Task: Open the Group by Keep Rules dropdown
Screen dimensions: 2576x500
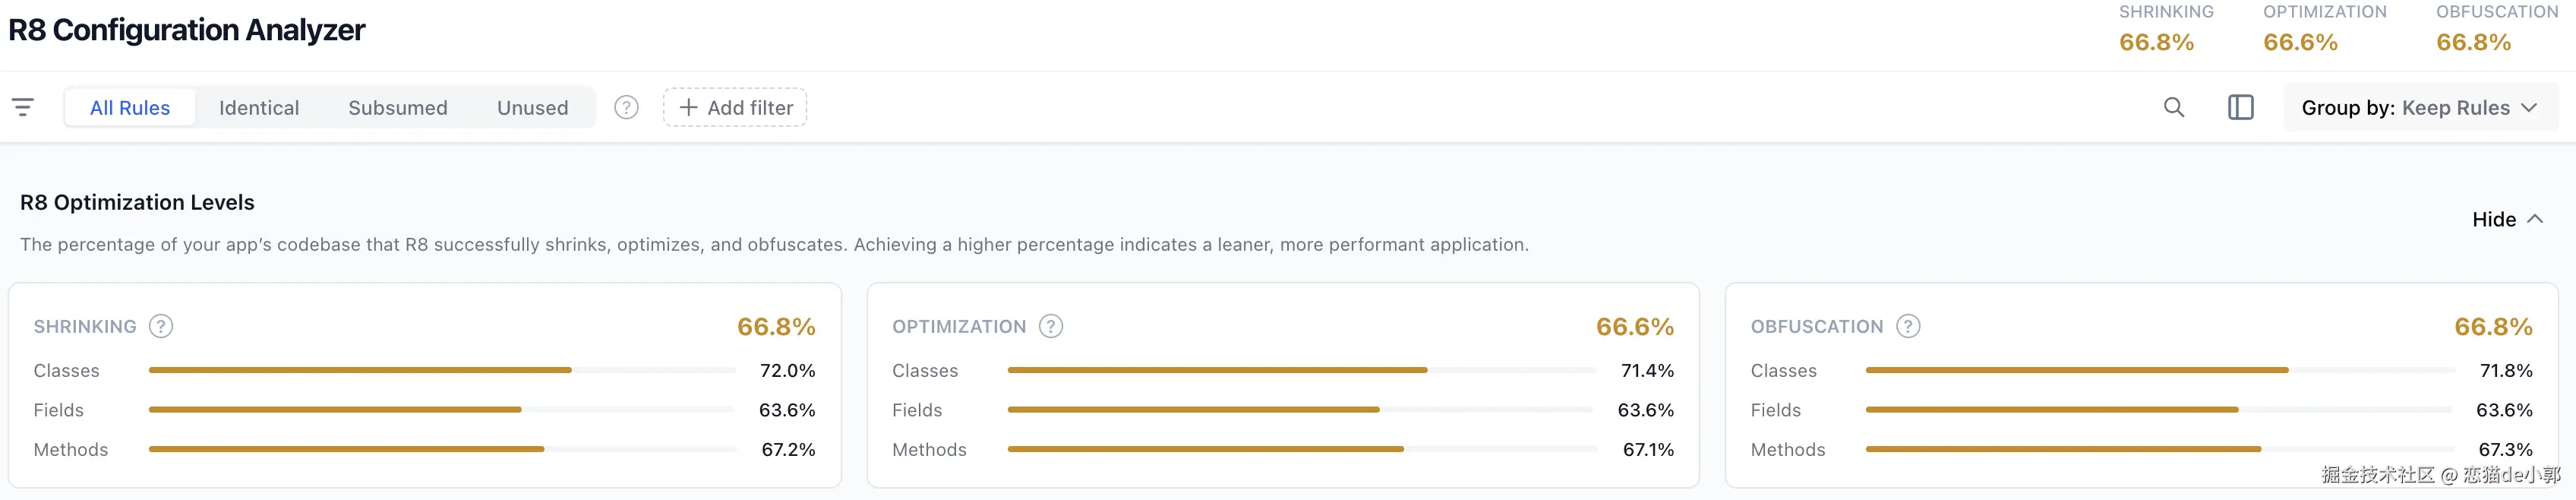Action: tap(2420, 107)
